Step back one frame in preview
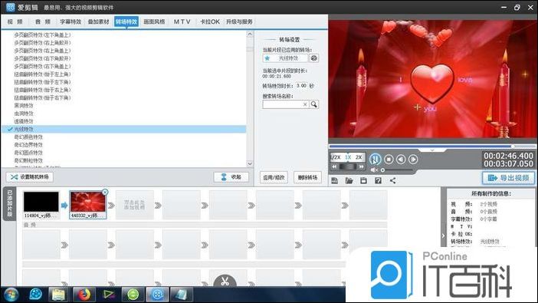 [401, 159]
